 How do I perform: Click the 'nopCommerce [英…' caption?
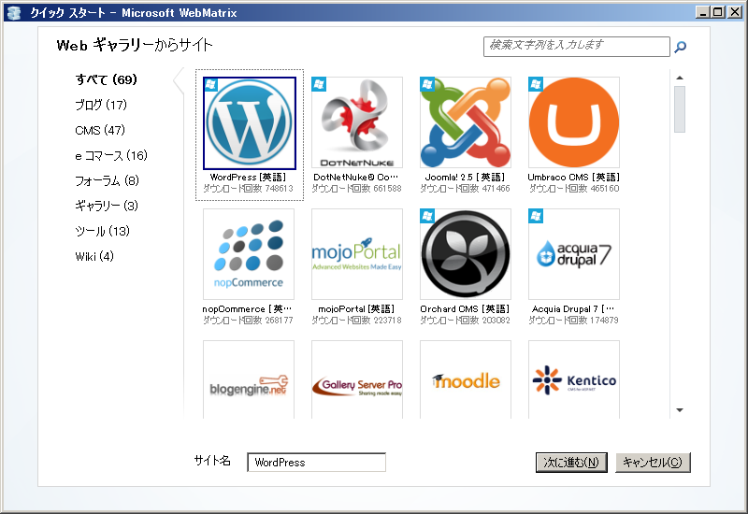pyautogui.click(x=247, y=309)
